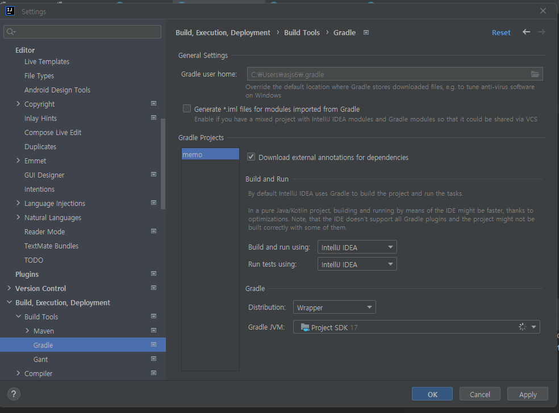The height and width of the screenshot is (413, 559).
Task: Open Android Design Tools settings
Action: 57,90
